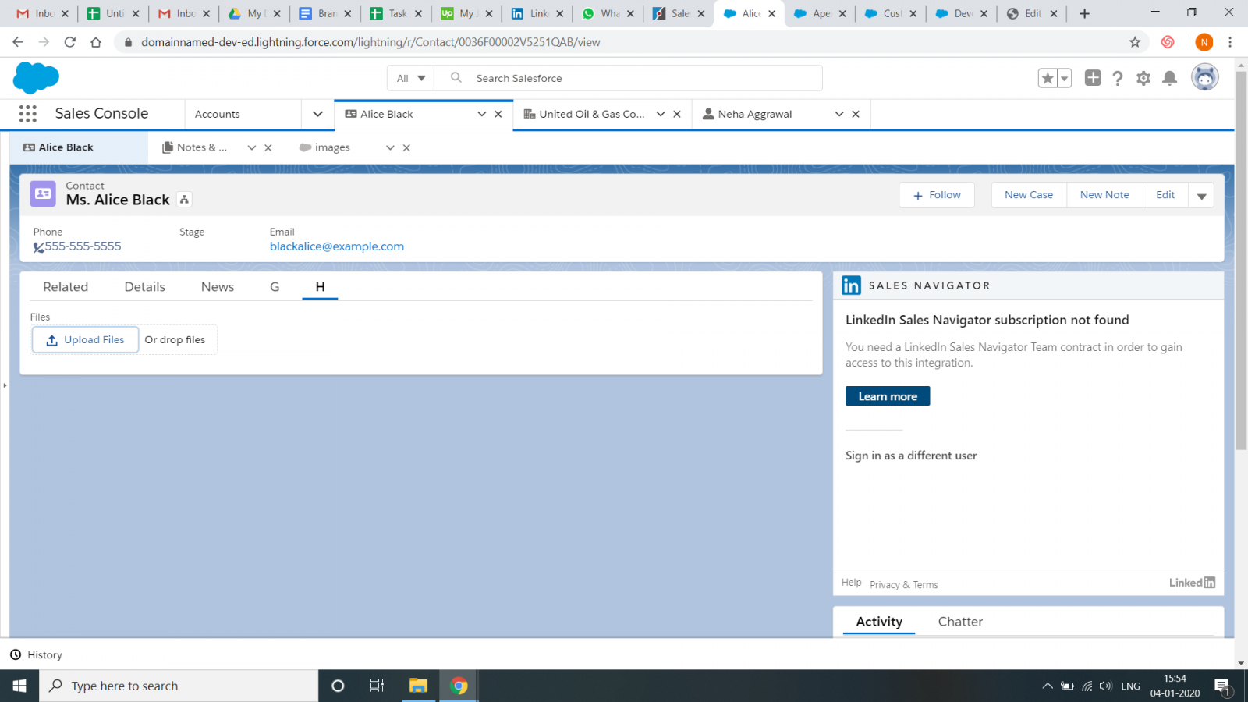Open the All search scope dropdown
The height and width of the screenshot is (702, 1248).
[409, 78]
